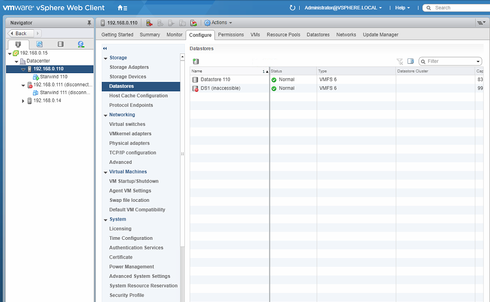Image resolution: width=490 pixels, height=302 pixels.
Task: Select the Starwind 110 VM in tree
Action: point(53,76)
